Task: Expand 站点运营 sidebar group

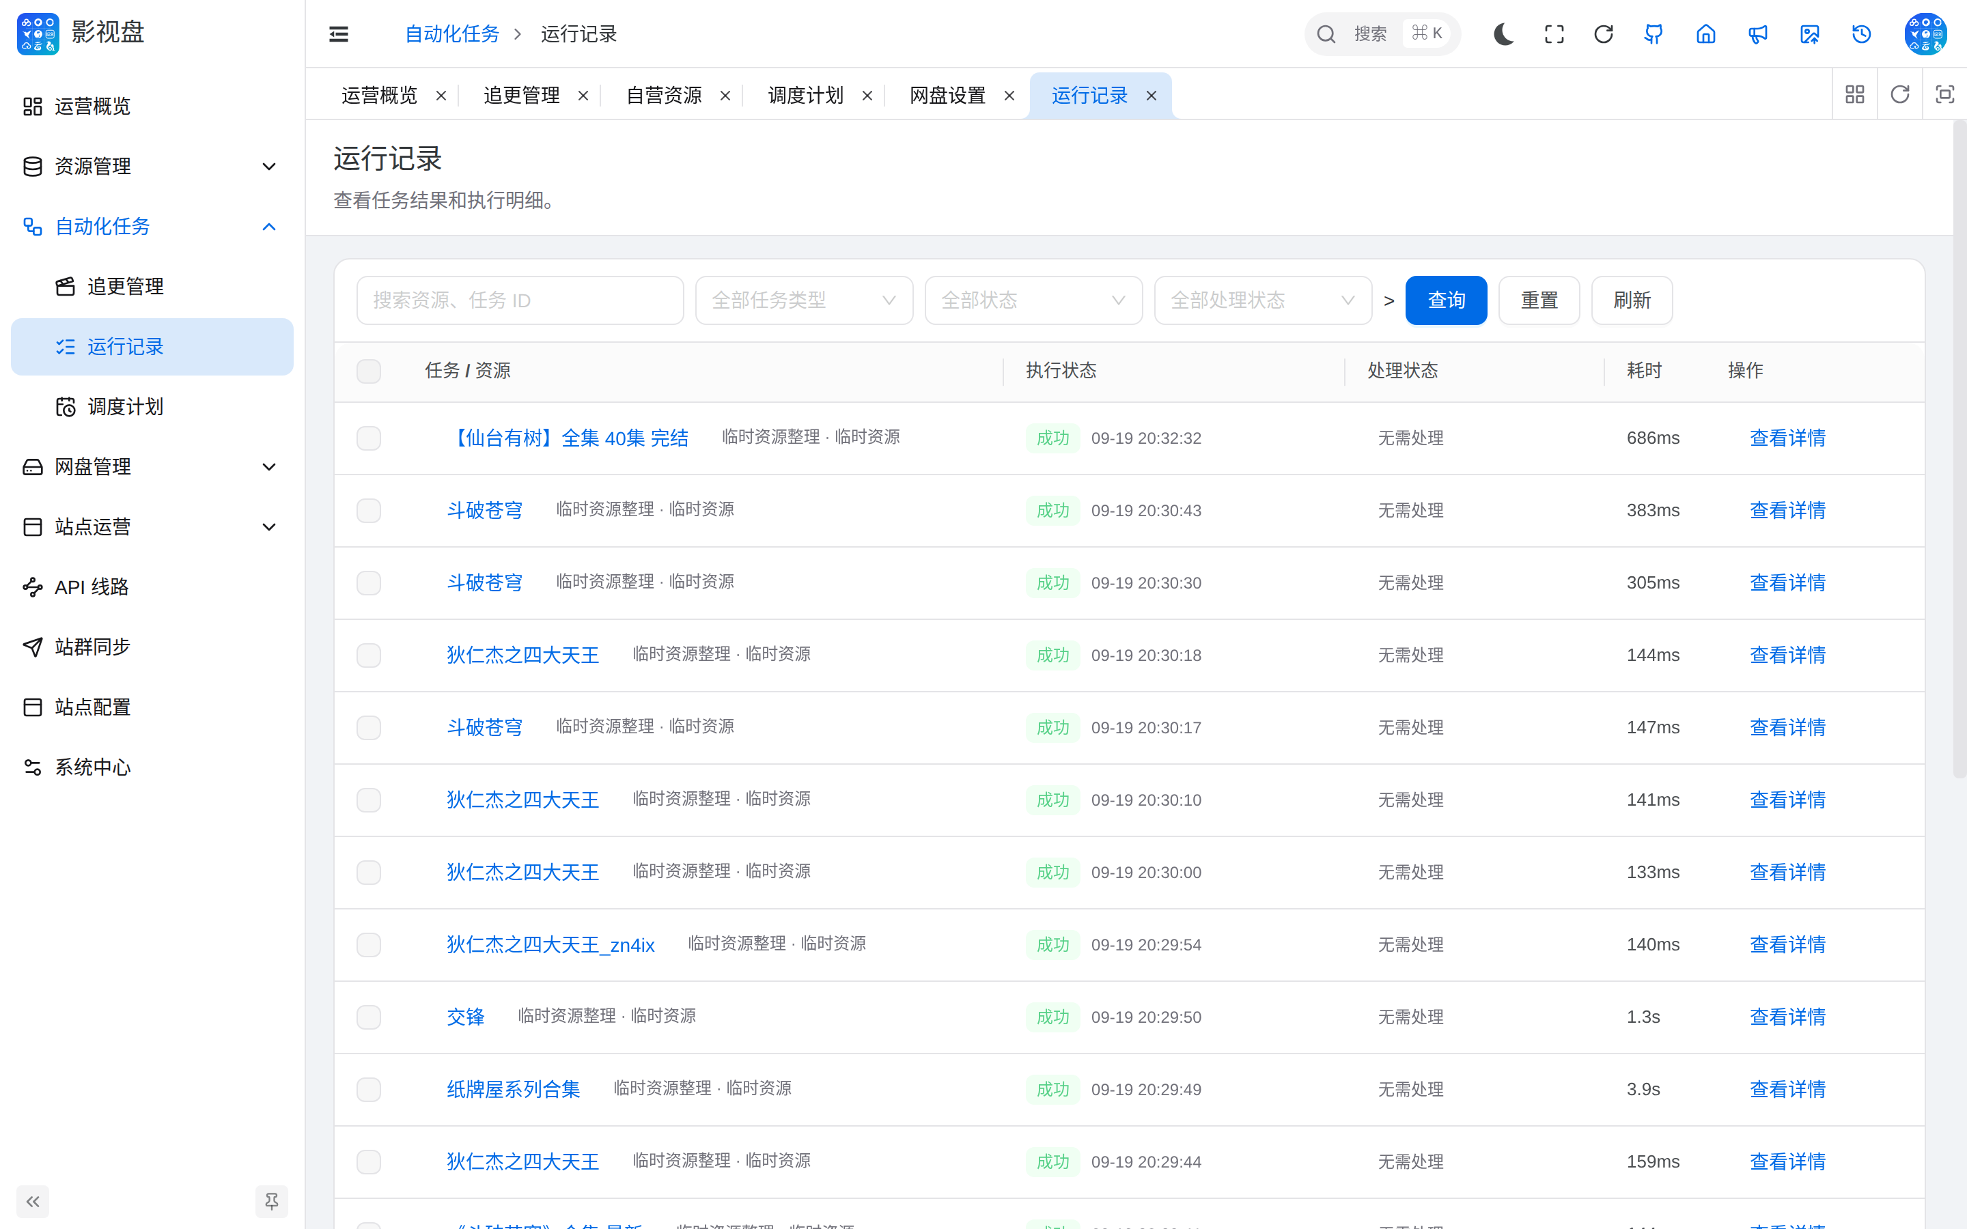Action: click(152, 526)
